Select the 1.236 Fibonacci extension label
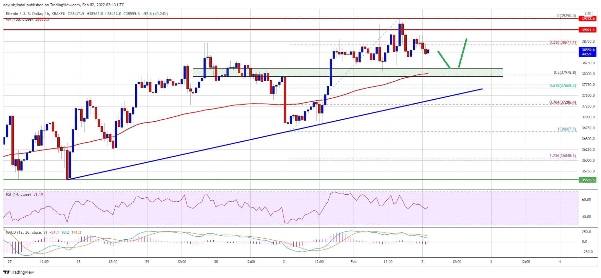Image resolution: width=601 pixels, height=278 pixels. pyautogui.click(x=563, y=156)
